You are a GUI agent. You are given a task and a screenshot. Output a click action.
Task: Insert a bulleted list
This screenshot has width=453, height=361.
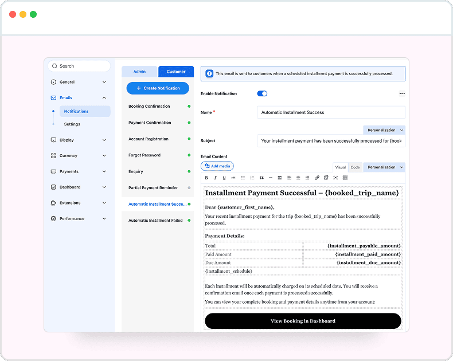pyautogui.click(x=243, y=178)
